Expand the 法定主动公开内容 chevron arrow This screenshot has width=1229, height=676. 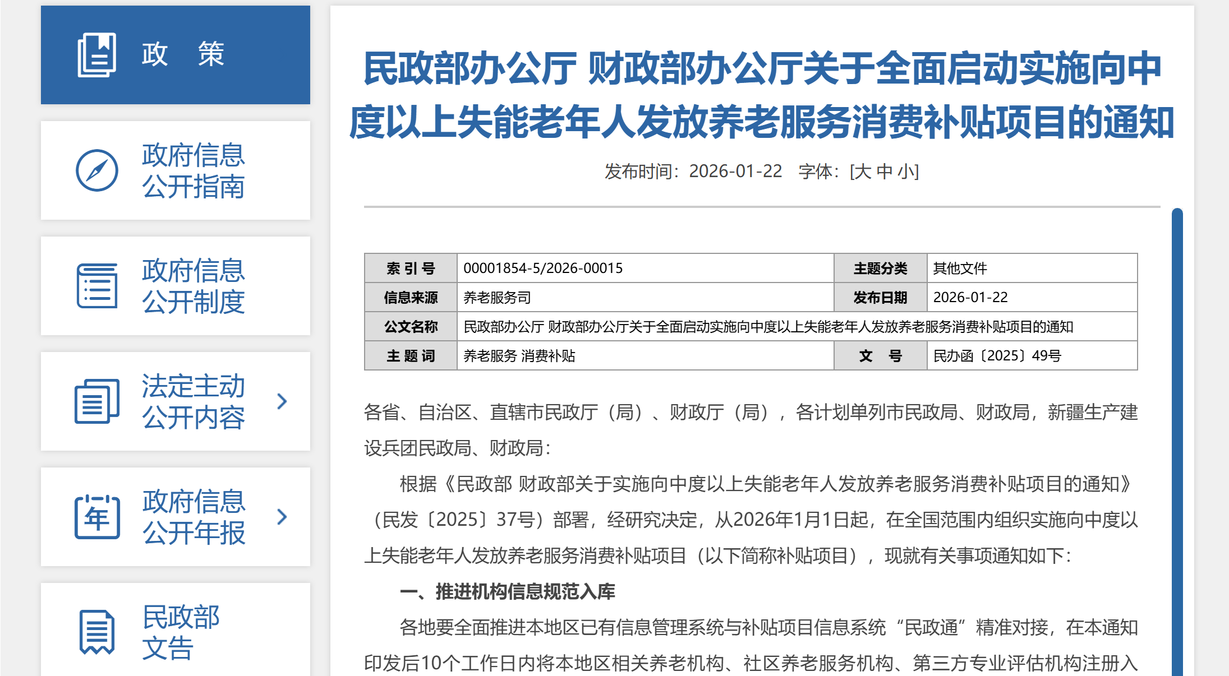point(282,401)
